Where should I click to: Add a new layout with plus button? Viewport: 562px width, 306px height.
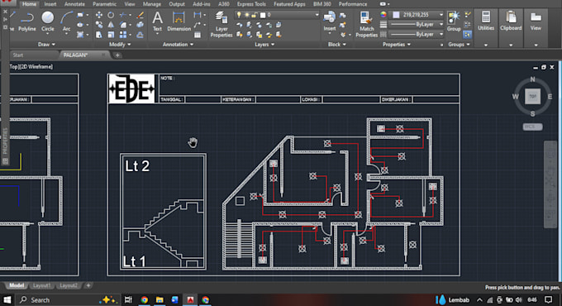point(88,285)
